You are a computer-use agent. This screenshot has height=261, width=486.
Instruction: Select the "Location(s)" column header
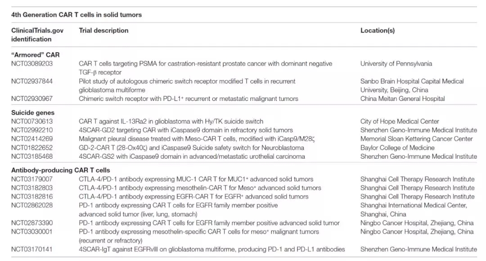tap(378, 31)
